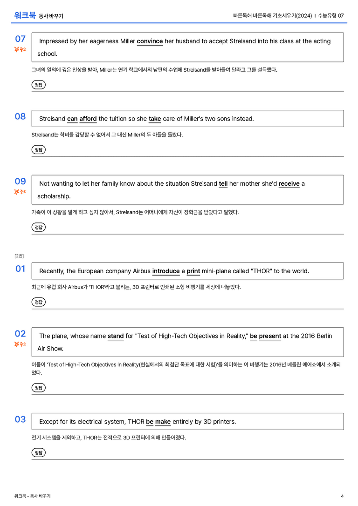Click the 정답 badge under question 01
Image resolution: width=358 pixels, height=506 pixels.
pyautogui.click(x=38, y=302)
